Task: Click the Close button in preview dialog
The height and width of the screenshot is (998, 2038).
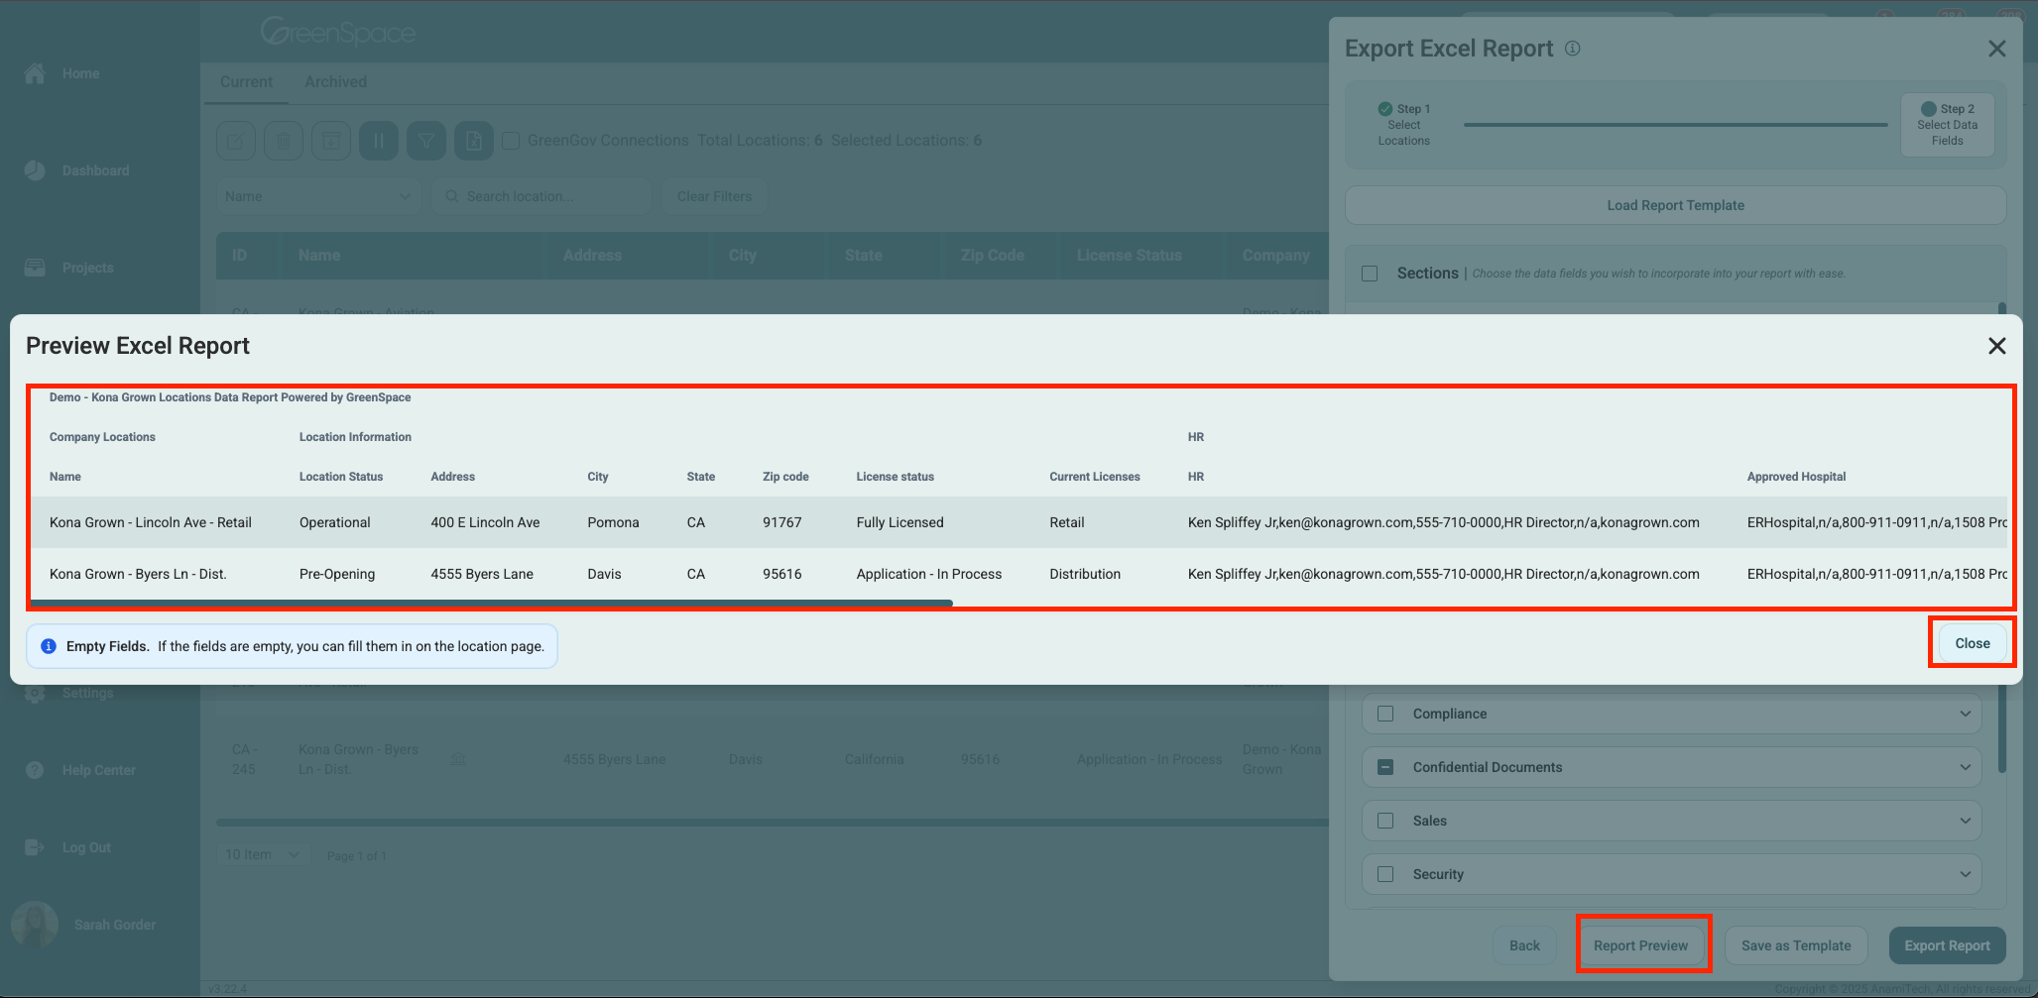Action: point(1972,643)
